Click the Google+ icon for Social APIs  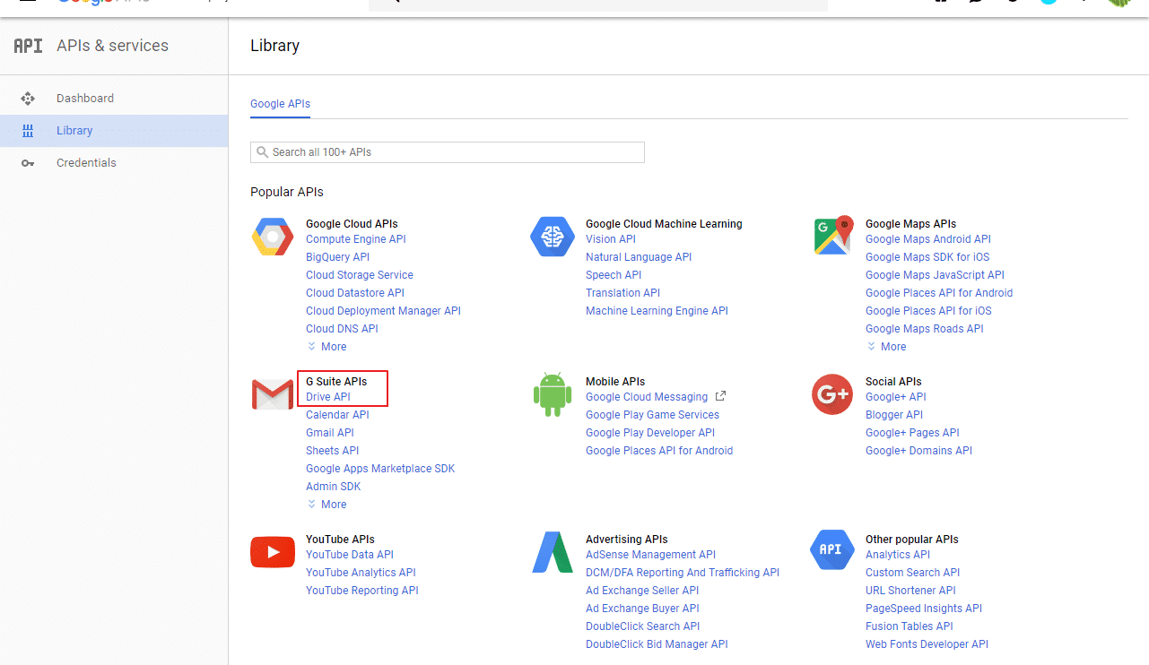[831, 394]
